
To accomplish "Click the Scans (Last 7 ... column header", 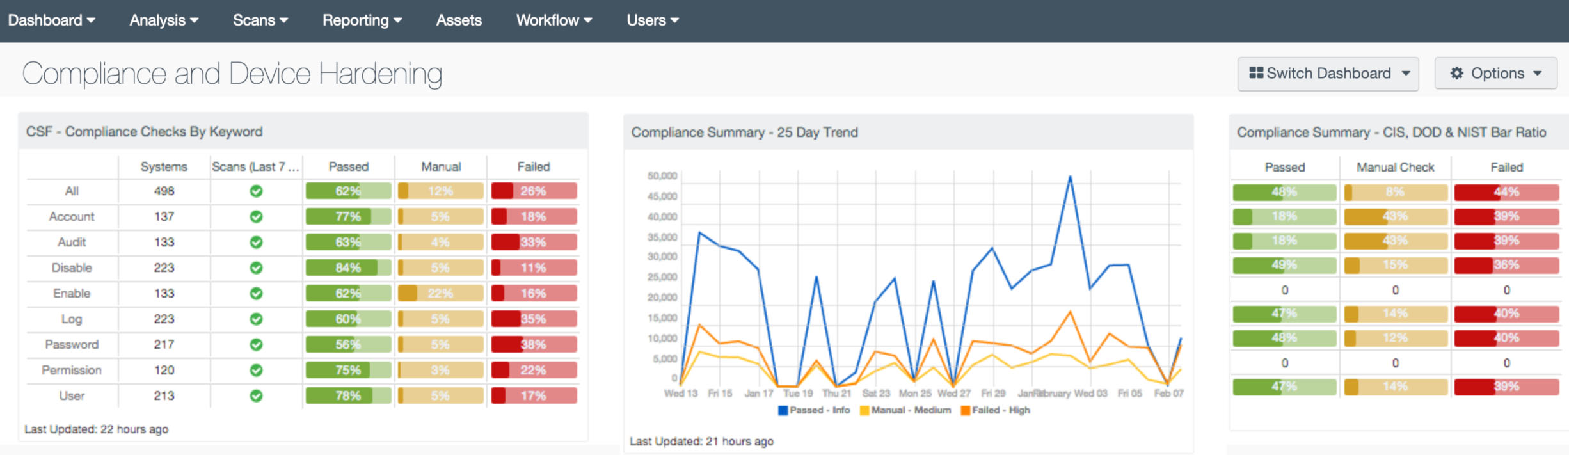I will coord(255,166).
